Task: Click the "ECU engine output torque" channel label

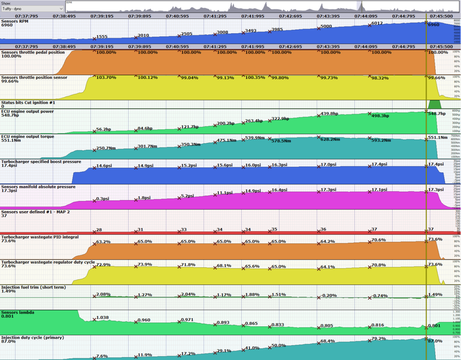Action: [28, 136]
